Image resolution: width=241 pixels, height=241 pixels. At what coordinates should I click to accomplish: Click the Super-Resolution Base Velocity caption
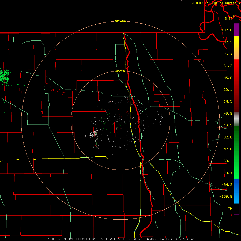[122, 239]
